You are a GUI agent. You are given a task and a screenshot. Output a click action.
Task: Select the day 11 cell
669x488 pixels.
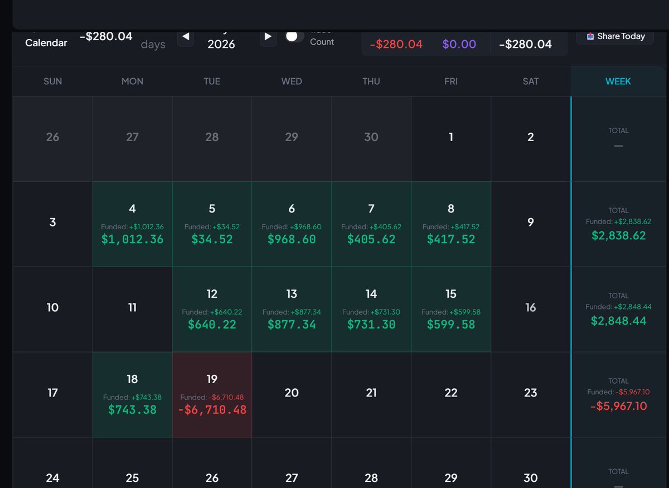coord(132,310)
